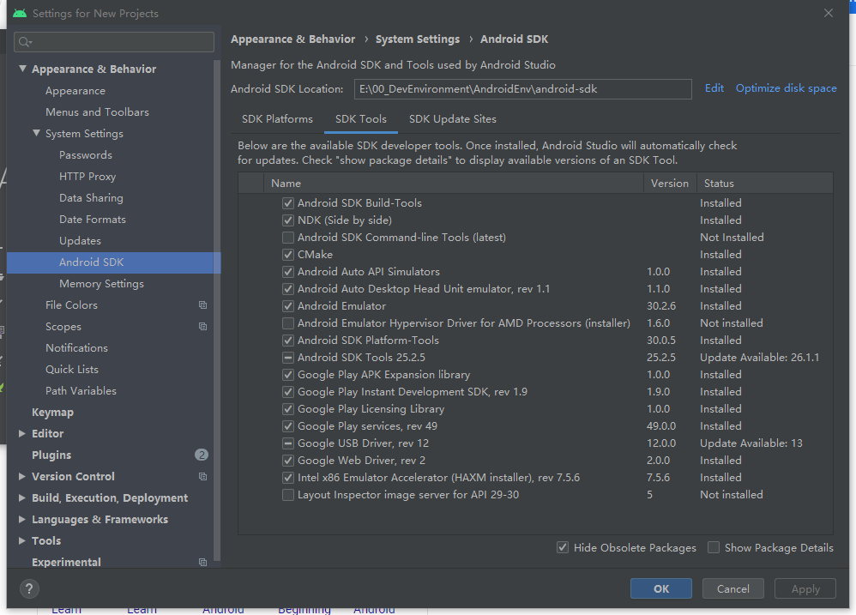Expand Build, Execution, Deployment node
856x615 pixels.
[x=21, y=497]
